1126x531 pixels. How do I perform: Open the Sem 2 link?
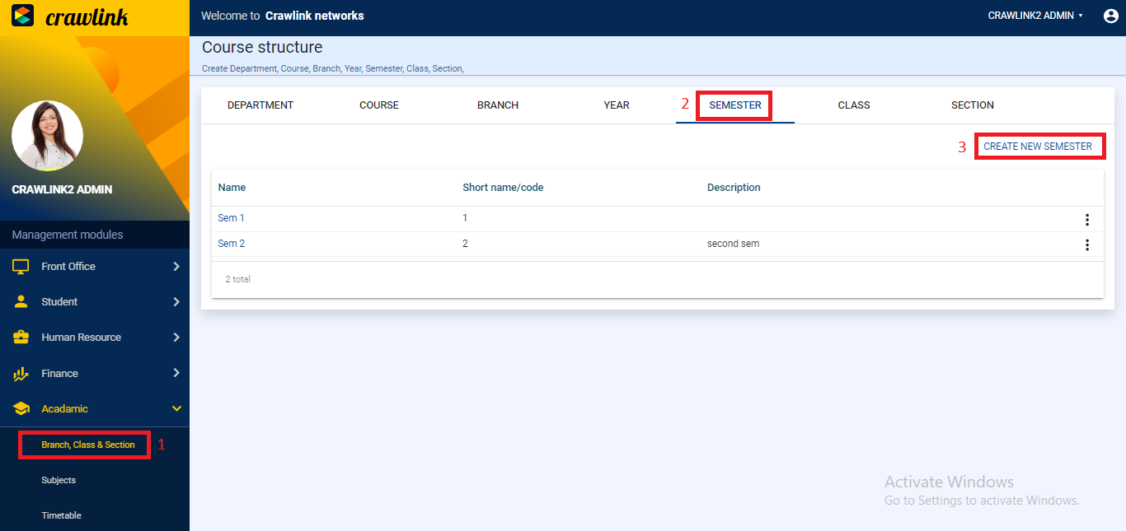tap(231, 244)
